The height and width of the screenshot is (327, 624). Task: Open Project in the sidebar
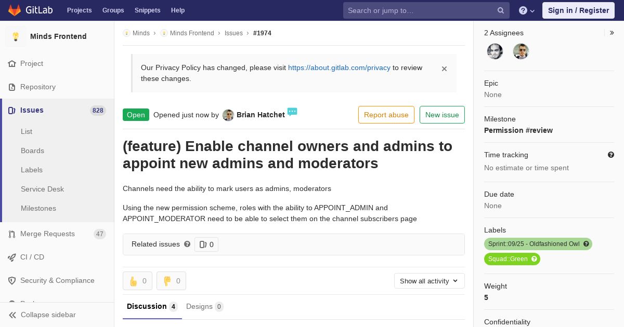32,63
